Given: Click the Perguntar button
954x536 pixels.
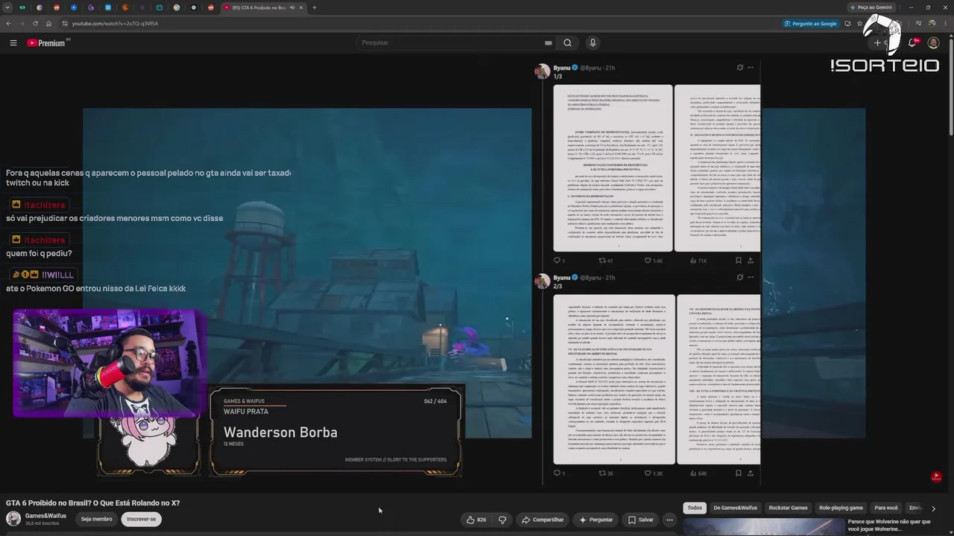Looking at the screenshot, I should tap(596, 520).
